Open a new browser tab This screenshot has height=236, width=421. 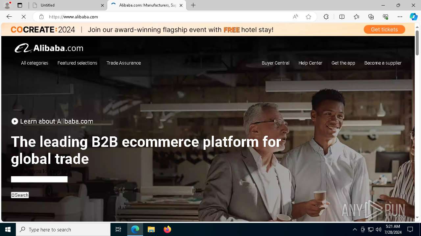point(193,5)
